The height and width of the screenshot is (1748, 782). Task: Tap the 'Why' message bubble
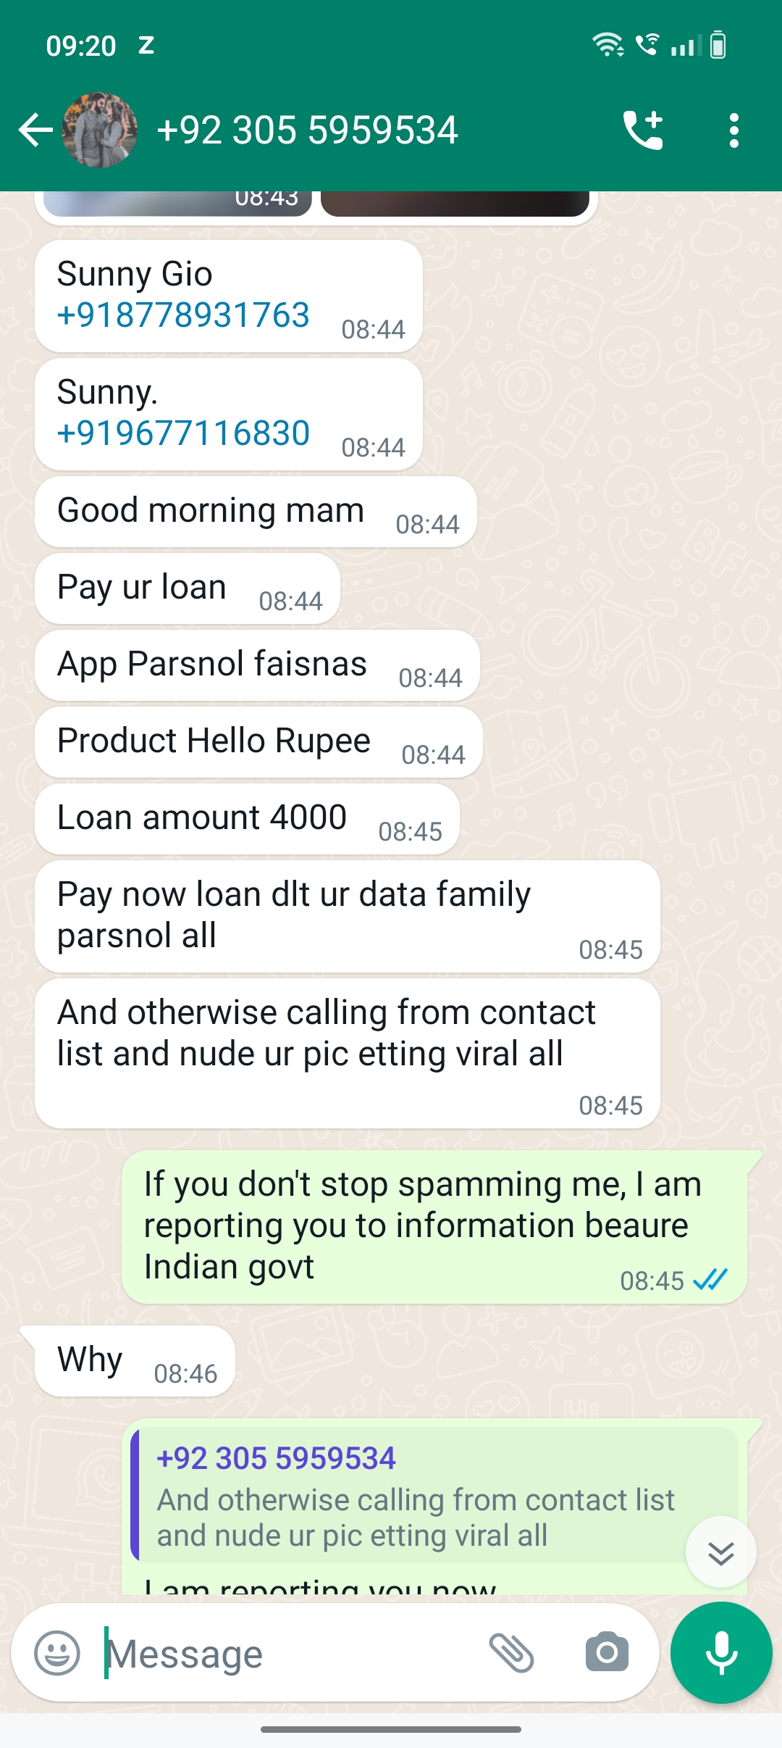pos(135,1360)
